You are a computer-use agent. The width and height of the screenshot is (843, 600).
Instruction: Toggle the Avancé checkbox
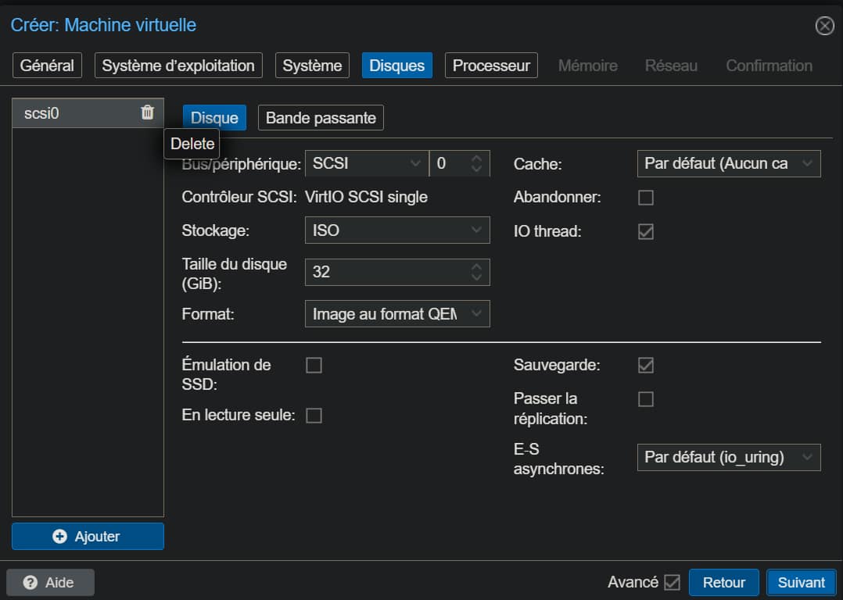point(671,582)
